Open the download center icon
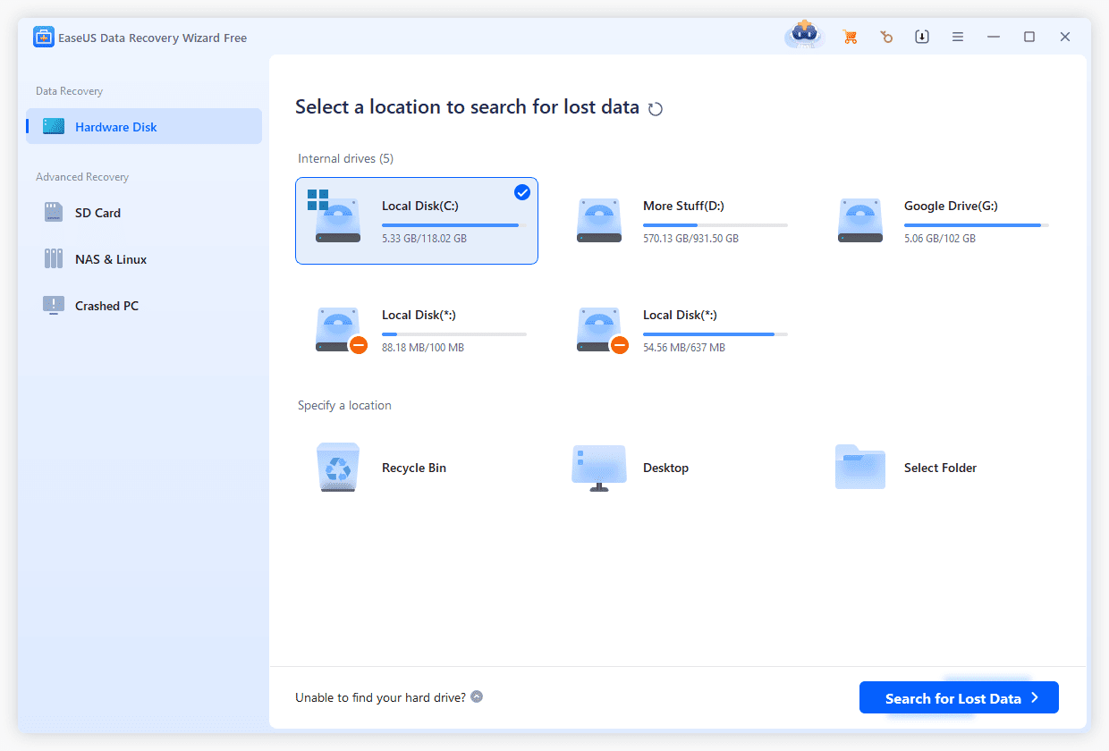 point(922,37)
